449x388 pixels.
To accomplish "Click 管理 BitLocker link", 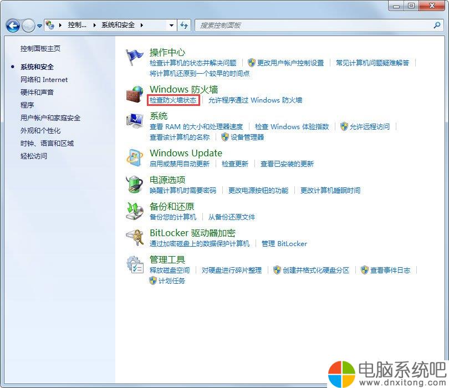I will coord(284,244).
